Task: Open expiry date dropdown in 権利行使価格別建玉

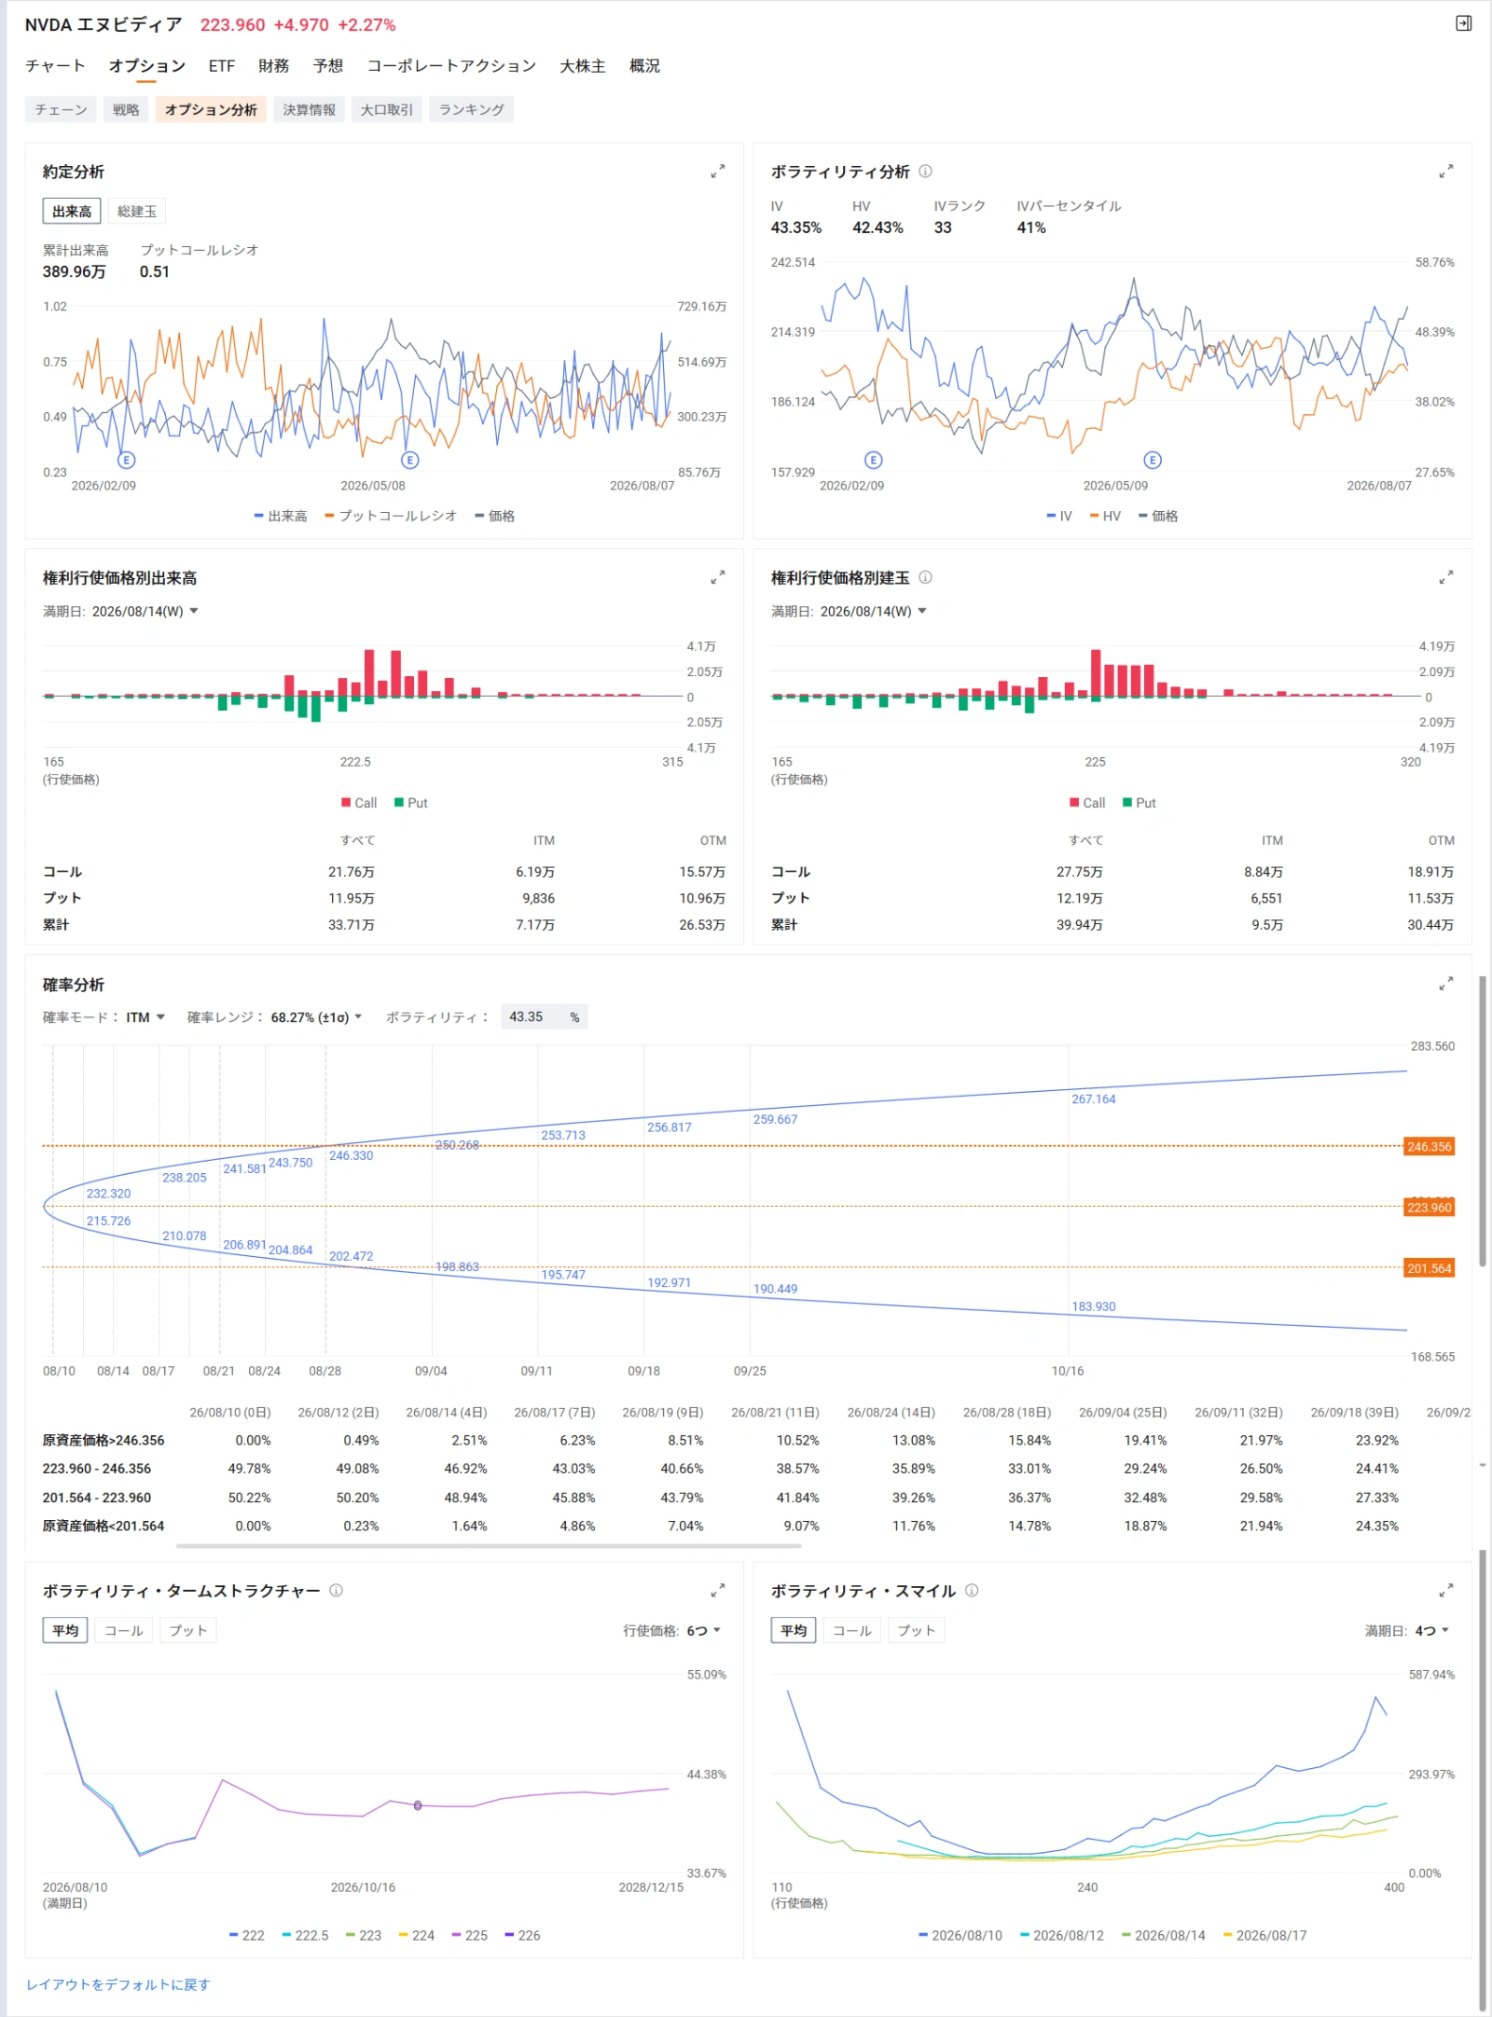Action: pyautogui.click(x=874, y=612)
